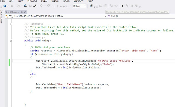Open the text editor toolbar overflow options
Viewport: 175px width, 107px height.
(140, 7)
